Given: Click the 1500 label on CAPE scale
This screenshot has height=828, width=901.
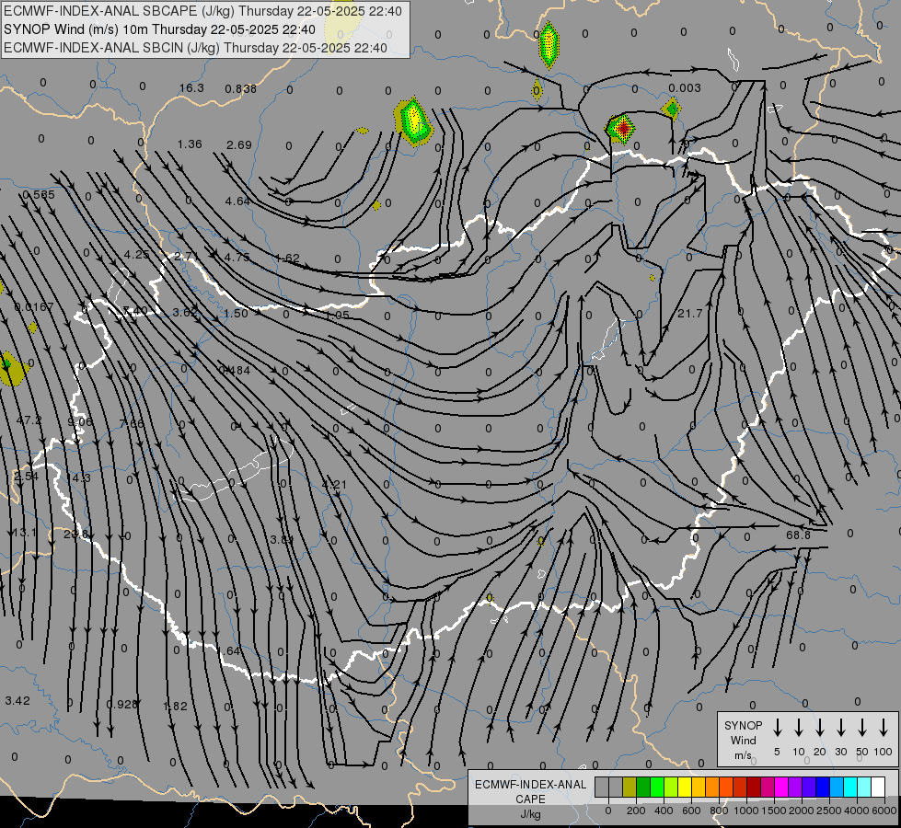Looking at the screenshot, I should (773, 811).
